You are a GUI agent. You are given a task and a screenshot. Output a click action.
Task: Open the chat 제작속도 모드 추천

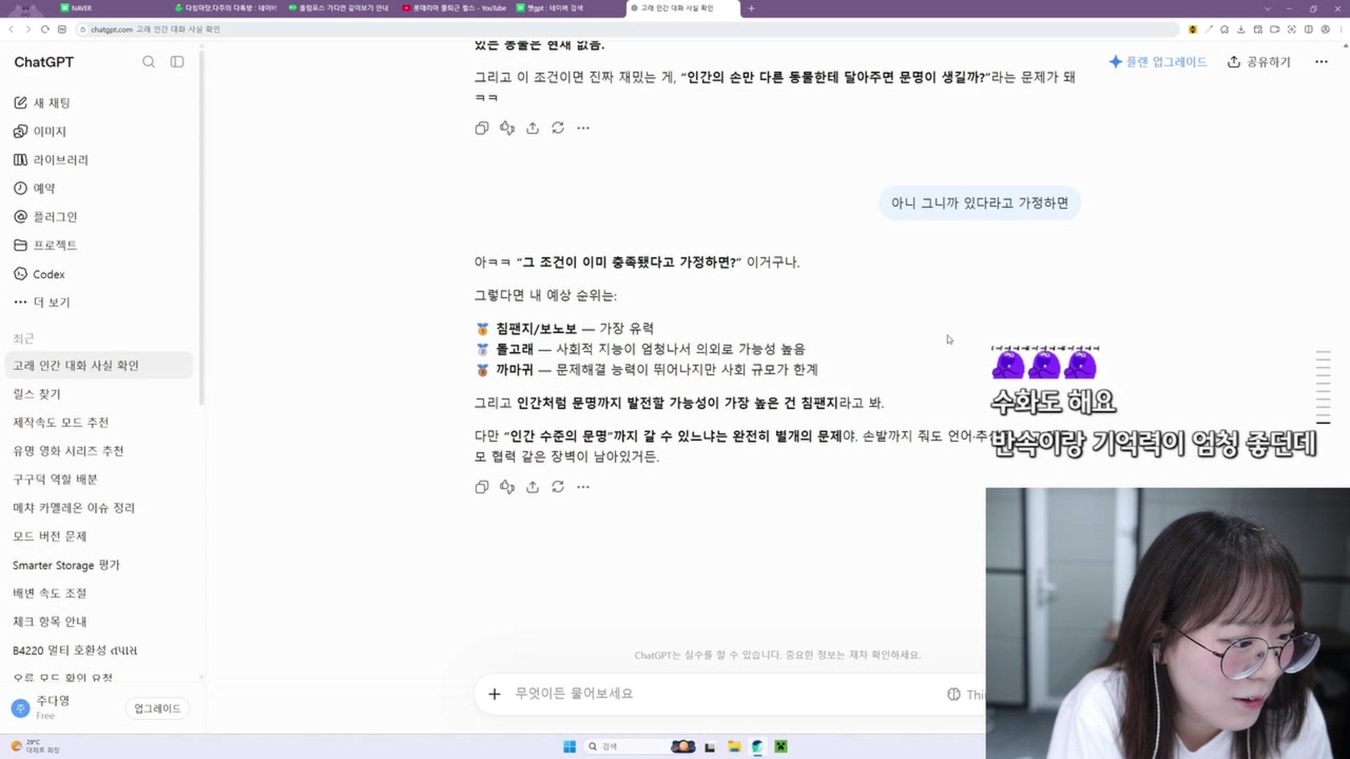(x=98, y=422)
